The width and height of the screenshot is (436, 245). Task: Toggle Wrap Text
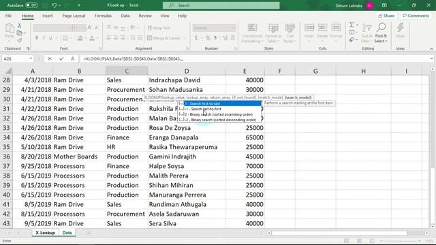(159, 28)
